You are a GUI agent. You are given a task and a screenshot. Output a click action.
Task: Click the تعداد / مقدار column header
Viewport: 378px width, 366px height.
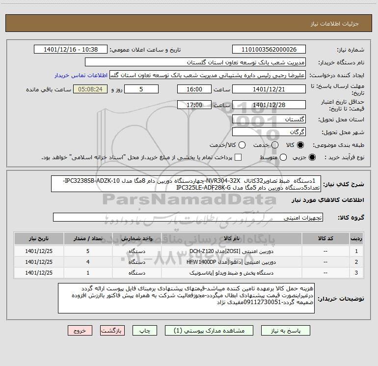[88, 238]
